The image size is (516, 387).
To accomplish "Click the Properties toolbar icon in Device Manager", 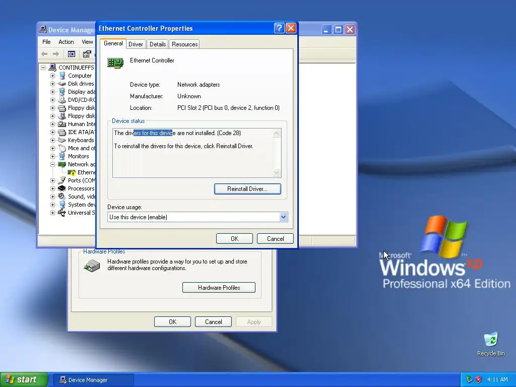I will [x=87, y=54].
